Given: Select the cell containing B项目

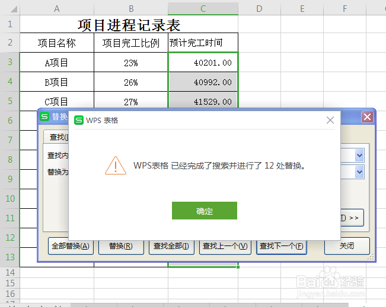Looking at the screenshot, I should tap(57, 82).
